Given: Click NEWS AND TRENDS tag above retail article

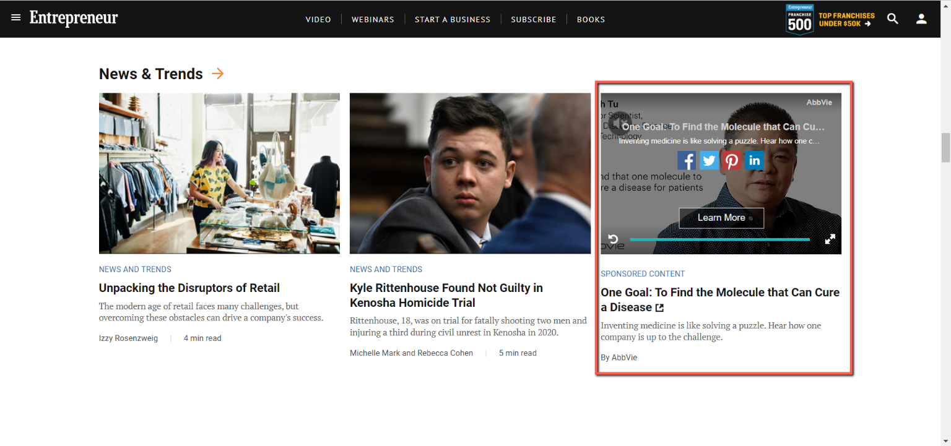Looking at the screenshot, I should [135, 270].
